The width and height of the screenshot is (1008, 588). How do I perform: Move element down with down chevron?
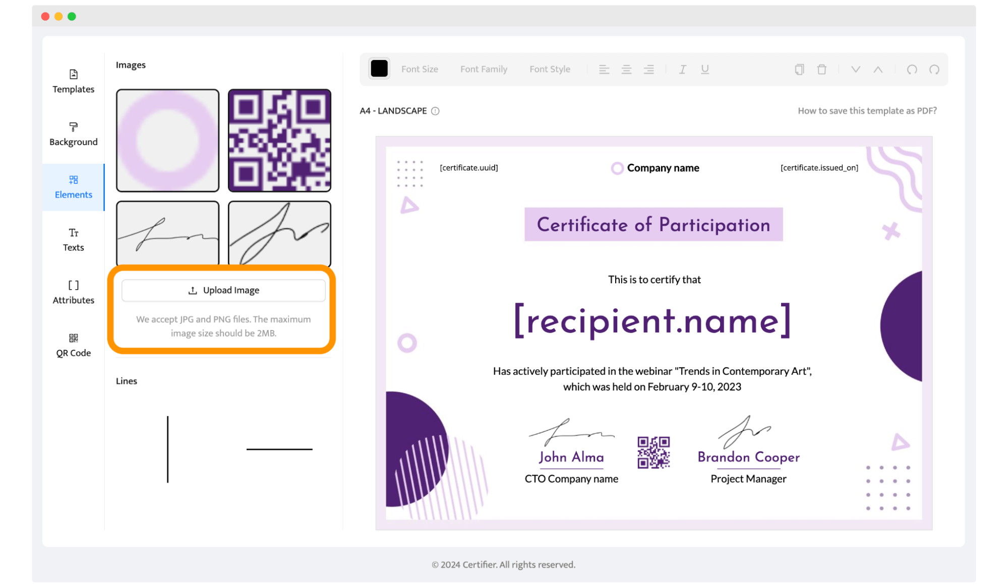(x=856, y=70)
